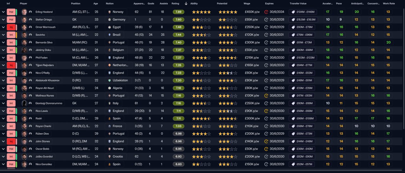Click the person icon beside Rodri

tap(30, 118)
